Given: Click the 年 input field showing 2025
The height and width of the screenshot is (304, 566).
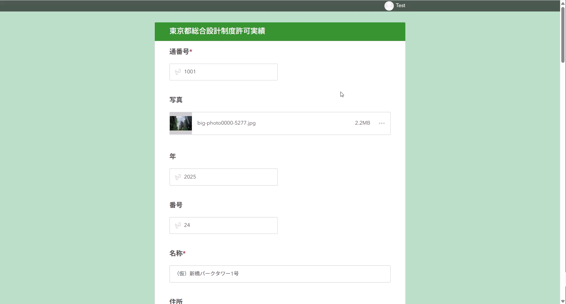Looking at the screenshot, I should click(x=223, y=177).
